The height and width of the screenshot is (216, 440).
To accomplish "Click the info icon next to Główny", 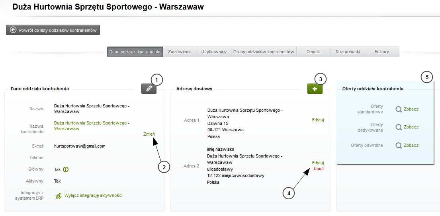I will (66, 169).
